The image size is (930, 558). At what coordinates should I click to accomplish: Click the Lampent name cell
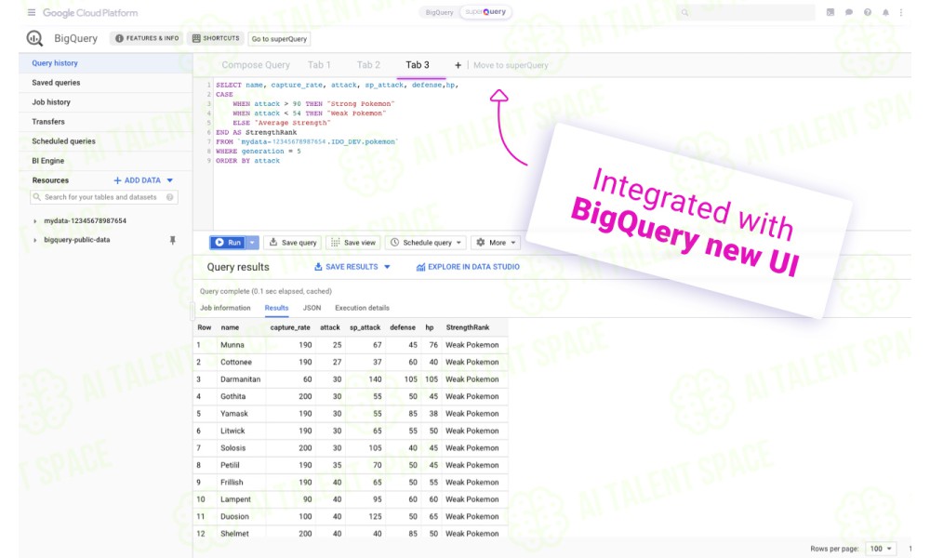point(235,500)
